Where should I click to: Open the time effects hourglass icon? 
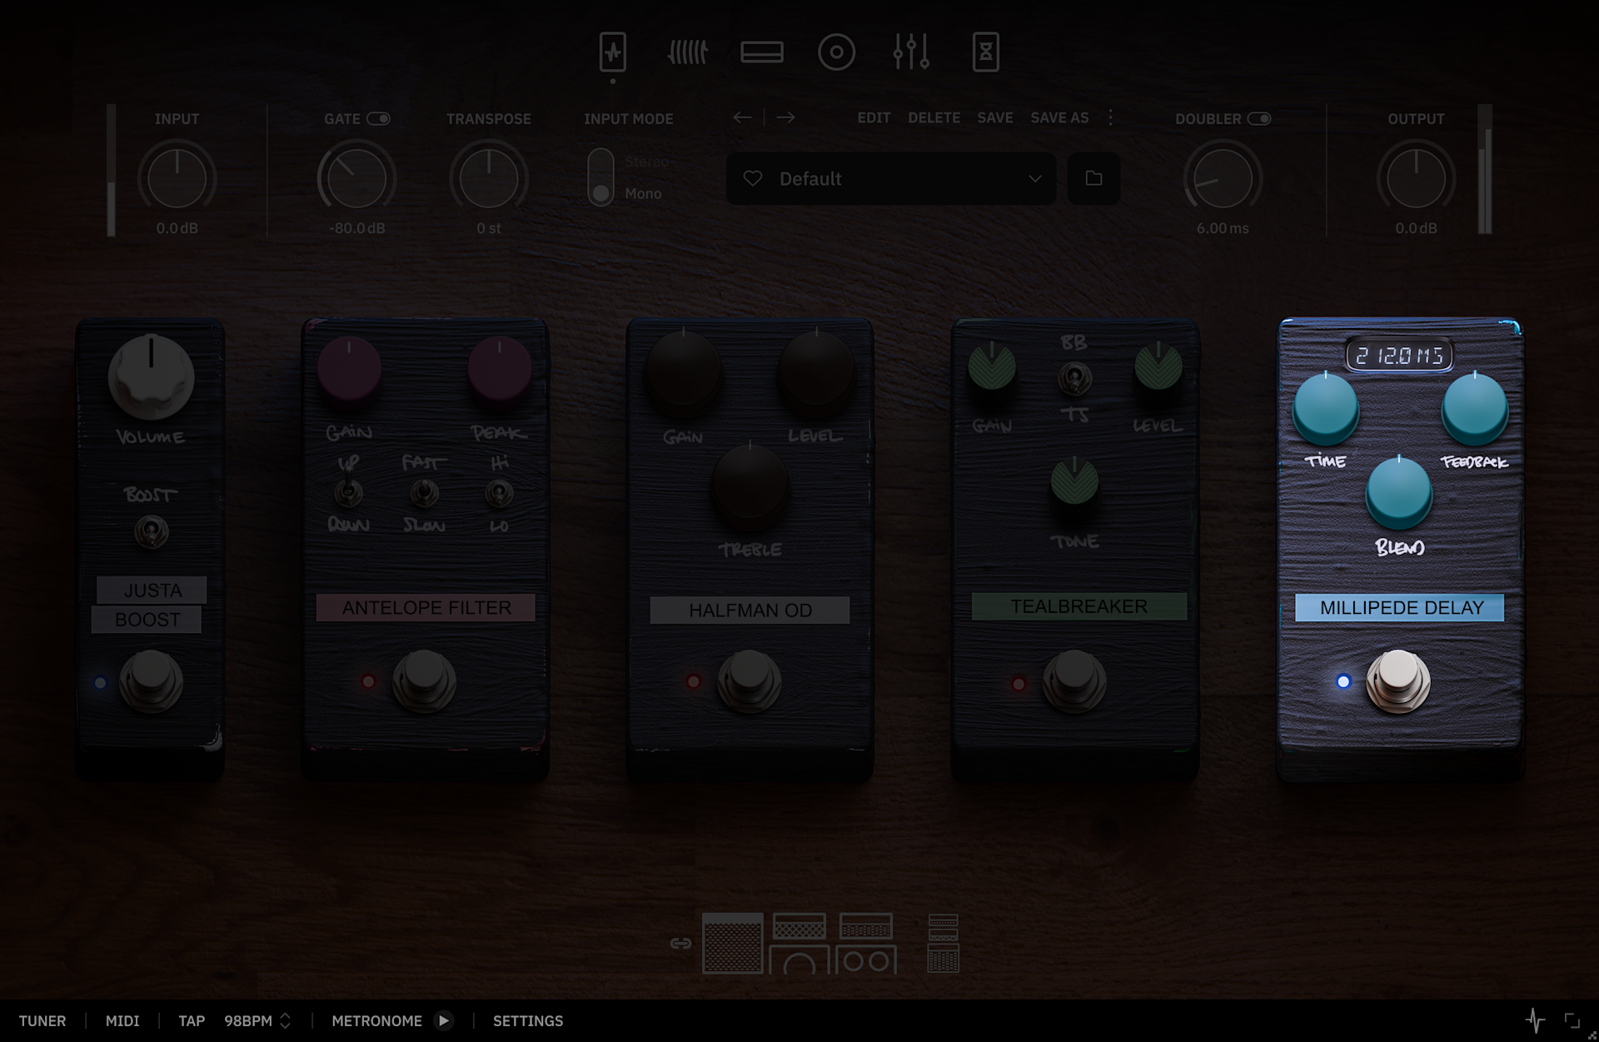click(x=985, y=52)
